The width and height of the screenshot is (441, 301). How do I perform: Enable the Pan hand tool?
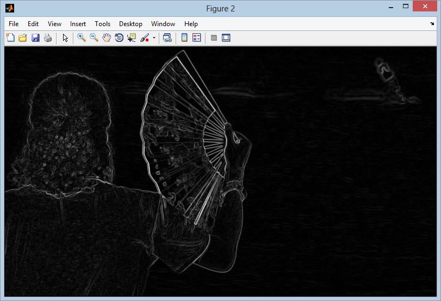click(x=107, y=38)
